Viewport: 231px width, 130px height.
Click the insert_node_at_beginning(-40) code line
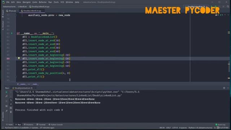(46, 66)
